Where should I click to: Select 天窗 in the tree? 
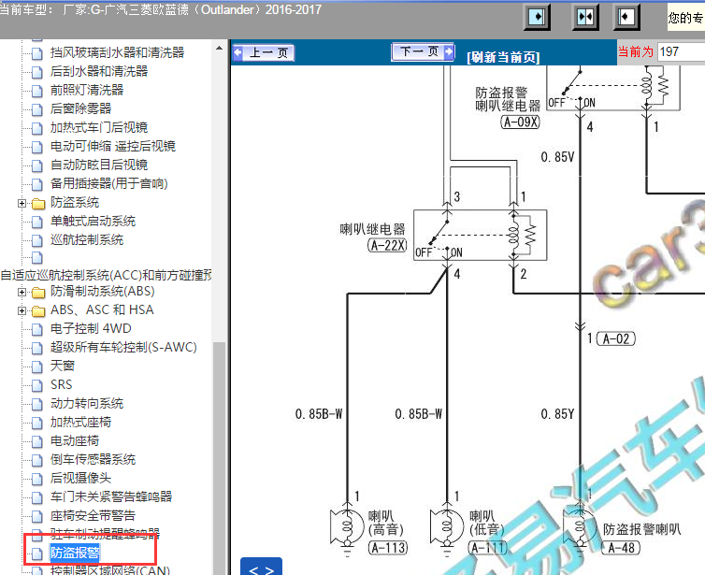63,366
